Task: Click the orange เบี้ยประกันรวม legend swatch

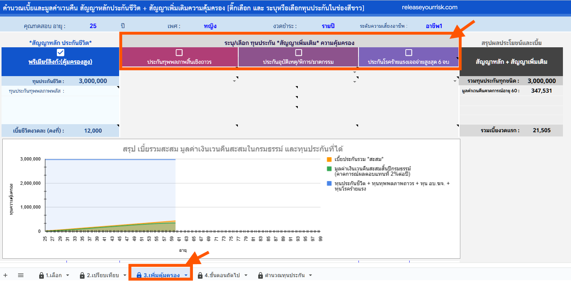Action: pyautogui.click(x=329, y=160)
